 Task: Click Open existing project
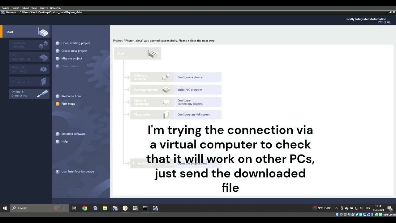click(x=76, y=43)
